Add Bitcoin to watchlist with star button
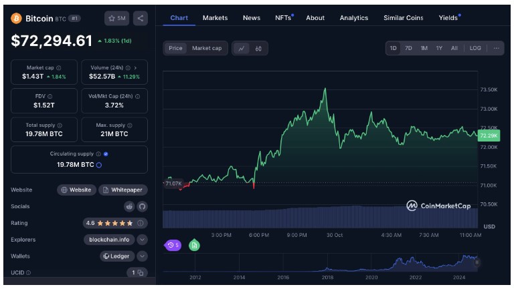Image resolution: width=514 pixels, height=289 pixels. [116, 18]
